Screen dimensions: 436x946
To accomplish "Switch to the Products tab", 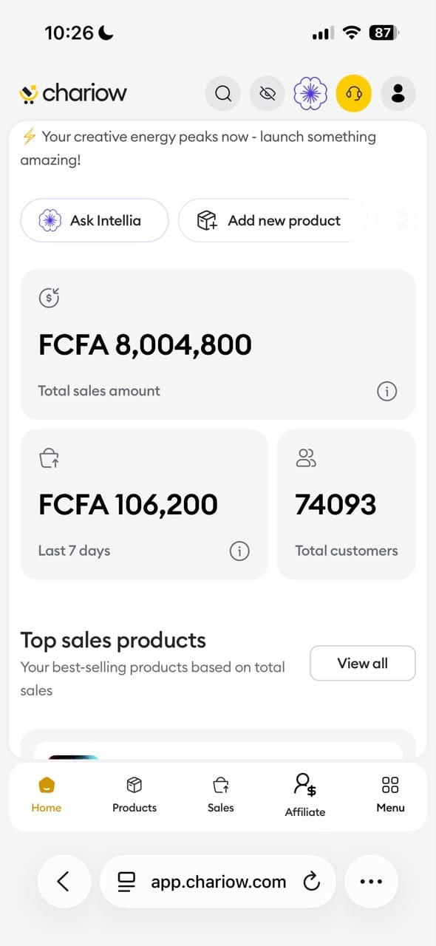I will click(x=134, y=795).
